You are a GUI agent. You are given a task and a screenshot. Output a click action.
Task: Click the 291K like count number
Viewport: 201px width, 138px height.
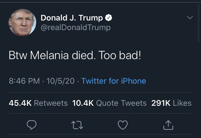[x=161, y=103]
